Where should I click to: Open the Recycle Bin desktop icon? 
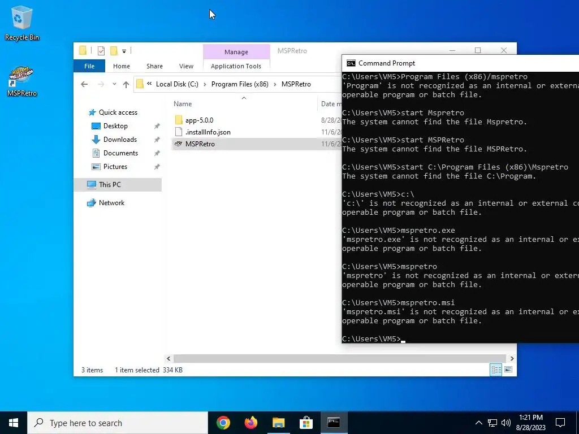pyautogui.click(x=21, y=23)
